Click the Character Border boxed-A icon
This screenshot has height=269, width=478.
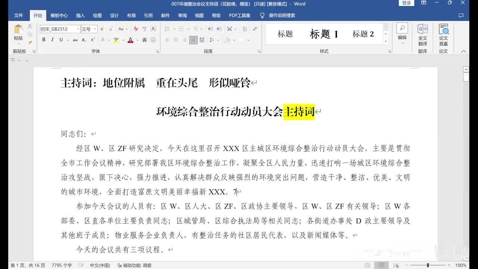click(x=153, y=29)
